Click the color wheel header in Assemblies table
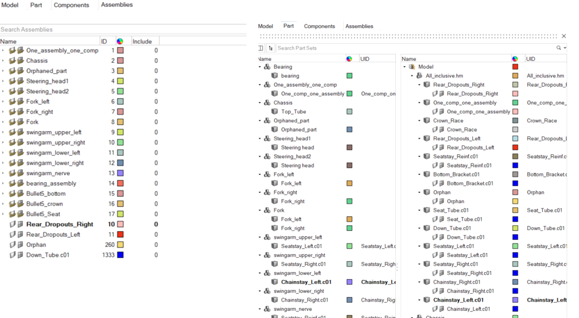Viewport: 579px width, 318px height. [120, 41]
